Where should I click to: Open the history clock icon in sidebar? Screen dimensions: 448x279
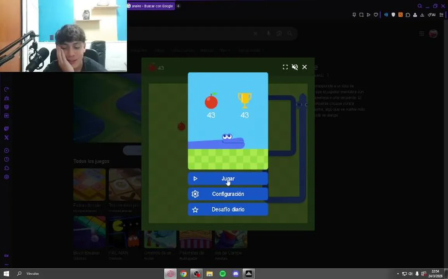(7, 159)
